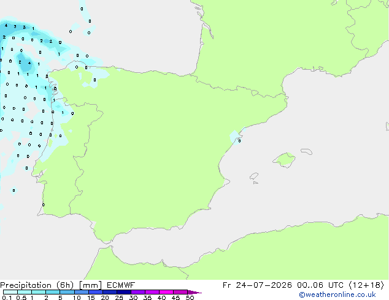The image size is (389, 300).
Task: Click the '00..06 UTC' time range
Action: [x=320, y=285]
